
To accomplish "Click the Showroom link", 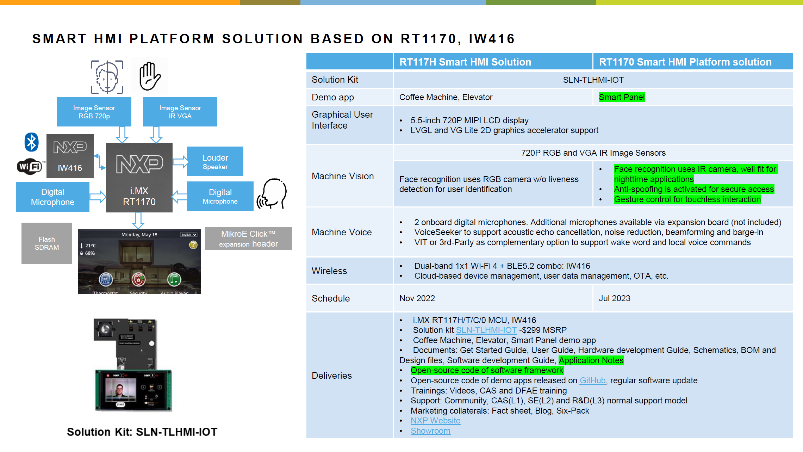I will tap(430, 431).
